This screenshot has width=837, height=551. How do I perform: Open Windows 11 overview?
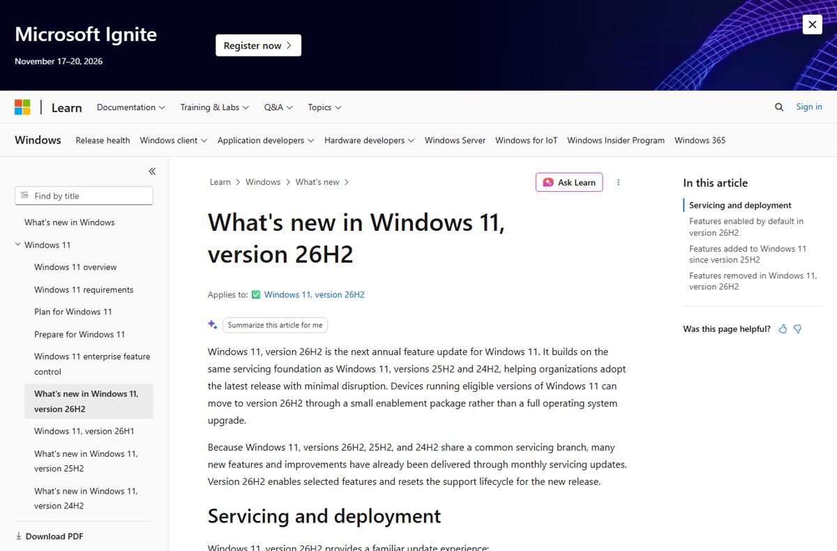tap(75, 267)
